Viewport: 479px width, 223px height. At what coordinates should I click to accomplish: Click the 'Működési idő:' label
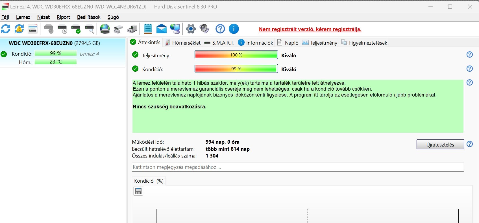[x=148, y=142]
